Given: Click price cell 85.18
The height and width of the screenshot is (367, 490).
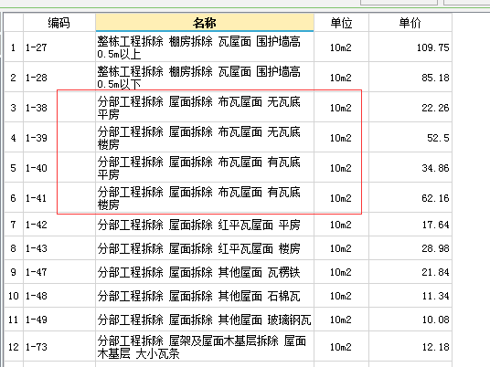Looking at the screenshot, I should pos(410,77).
